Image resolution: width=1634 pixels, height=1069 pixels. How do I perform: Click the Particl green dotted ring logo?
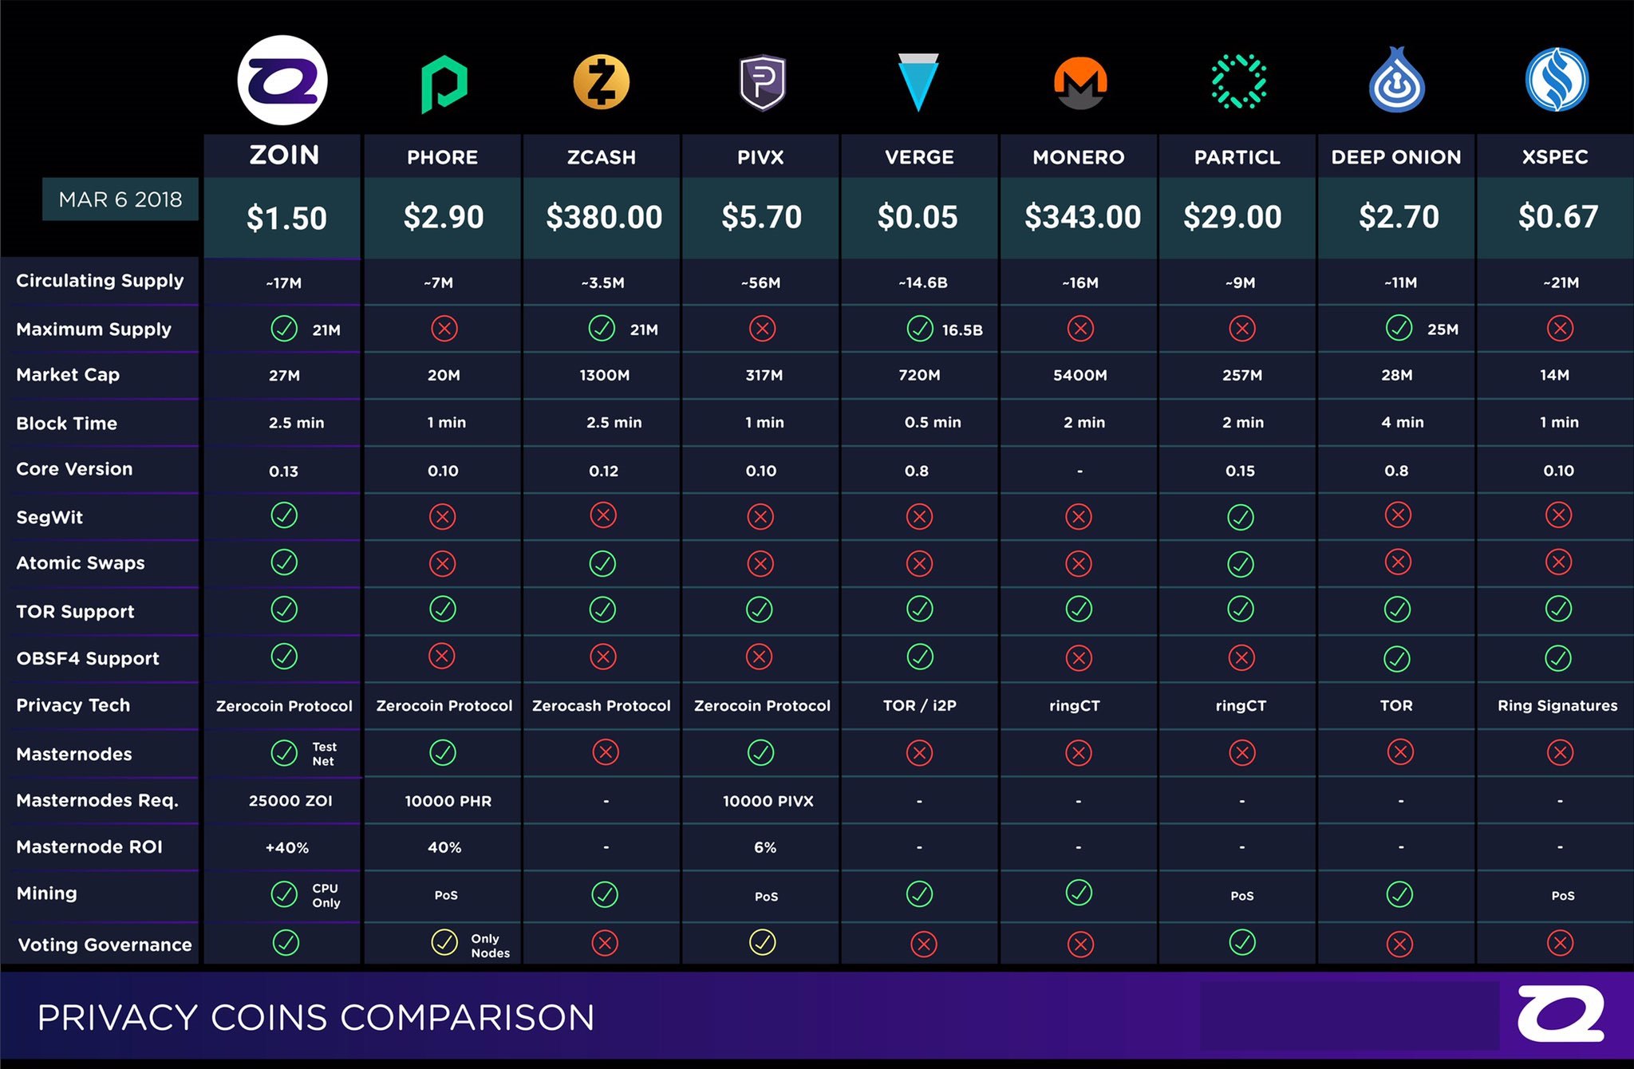point(1238,81)
